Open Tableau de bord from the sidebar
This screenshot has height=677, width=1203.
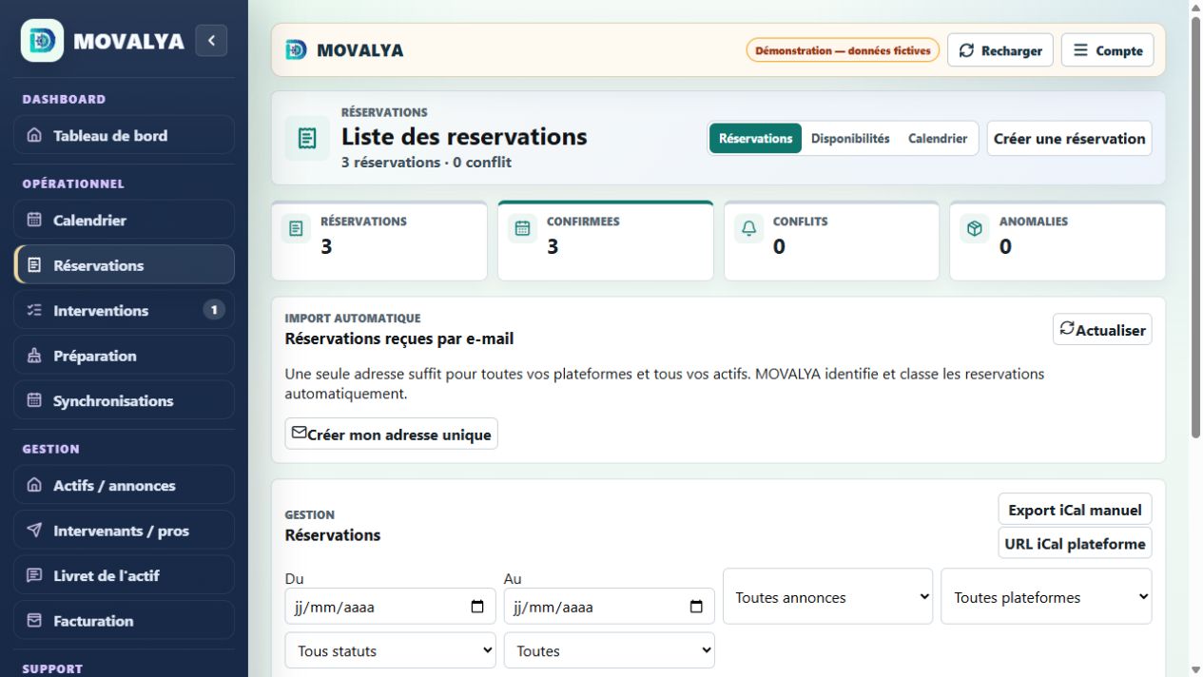click(125, 135)
